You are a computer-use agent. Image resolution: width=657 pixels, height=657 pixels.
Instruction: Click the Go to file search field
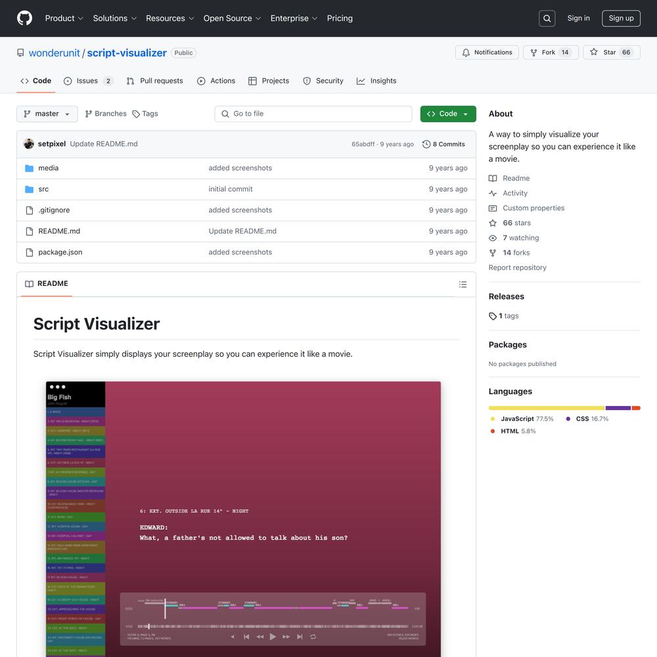coord(313,114)
